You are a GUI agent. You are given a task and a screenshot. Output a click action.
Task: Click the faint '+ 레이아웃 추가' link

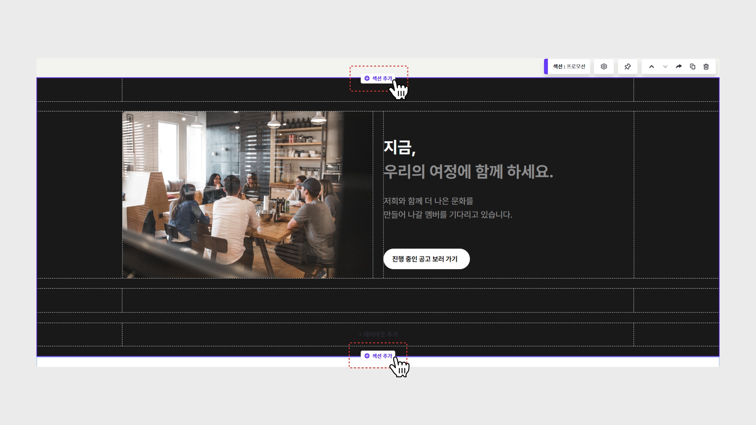378,334
